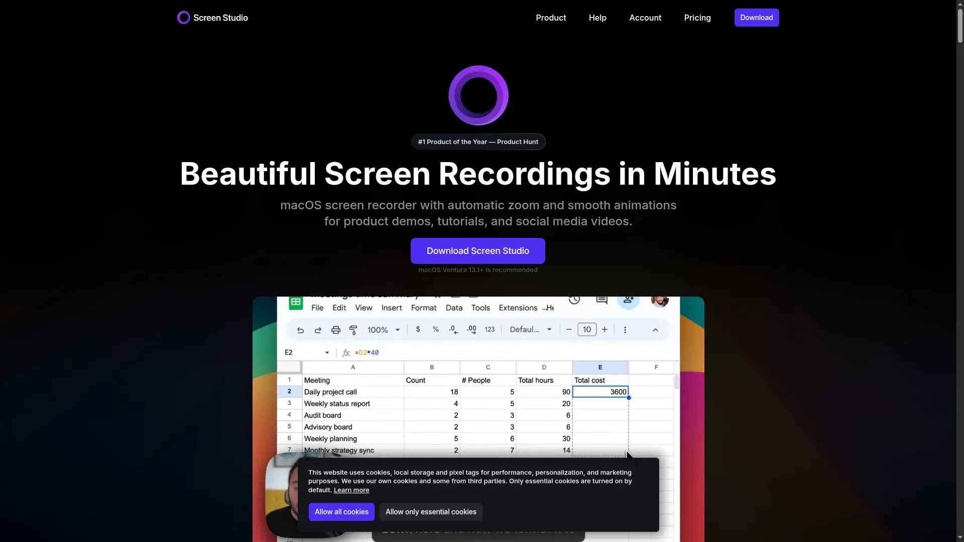
Task: Click the three-dot more options icon
Action: (x=625, y=330)
